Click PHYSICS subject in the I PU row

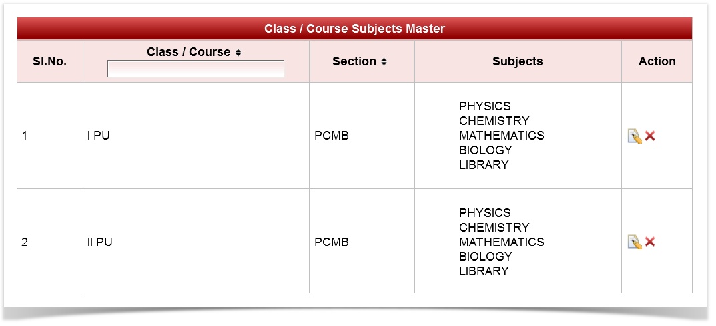coord(485,106)
